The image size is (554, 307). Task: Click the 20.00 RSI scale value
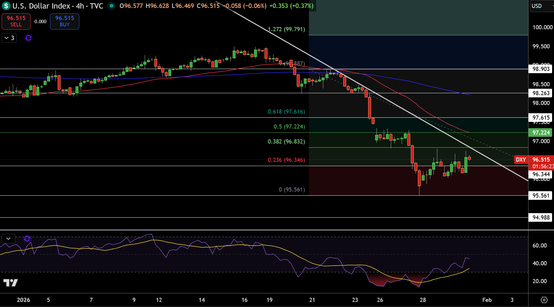tap(540, 281)
